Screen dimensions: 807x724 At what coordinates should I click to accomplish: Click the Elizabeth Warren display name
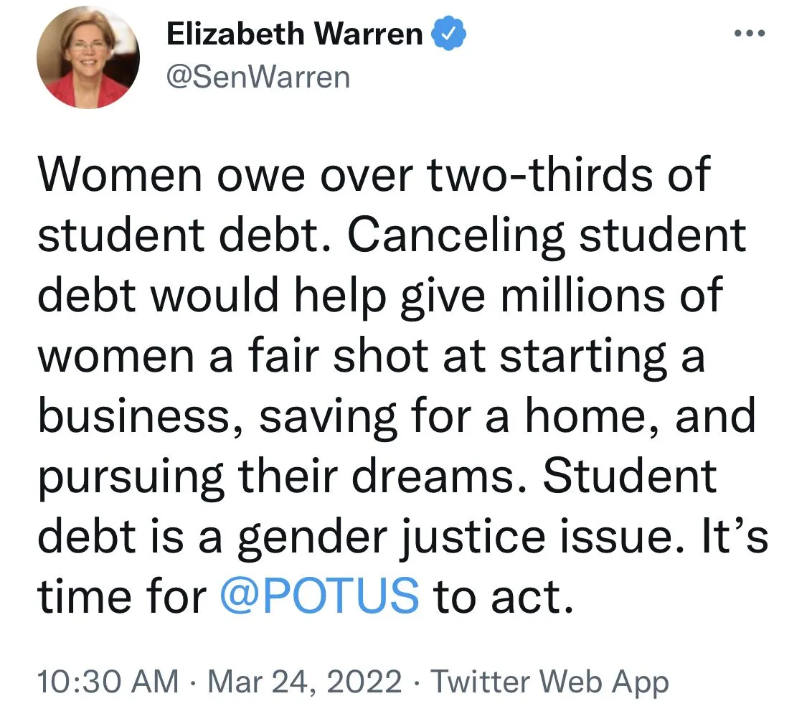click(x=295, y=34)
